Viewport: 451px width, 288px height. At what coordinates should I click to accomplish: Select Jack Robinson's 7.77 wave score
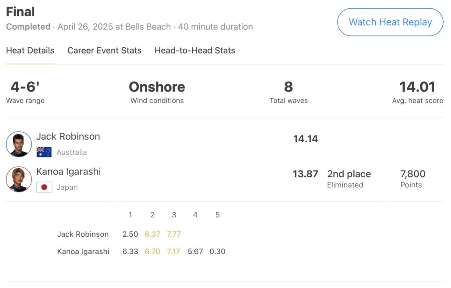[x=174, y=234]
